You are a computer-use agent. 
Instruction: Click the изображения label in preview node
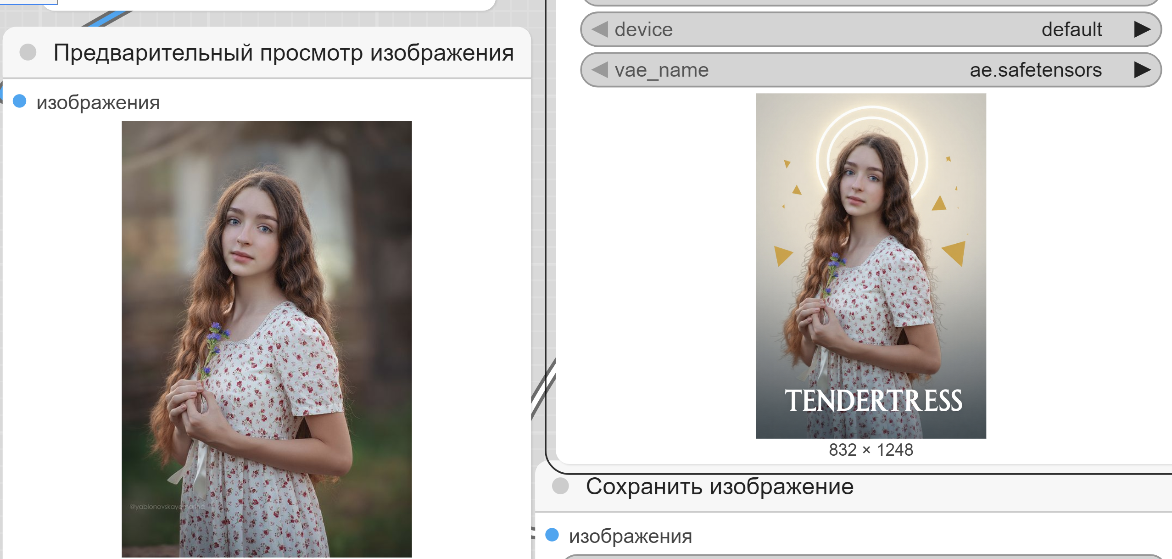pos(98,102)
